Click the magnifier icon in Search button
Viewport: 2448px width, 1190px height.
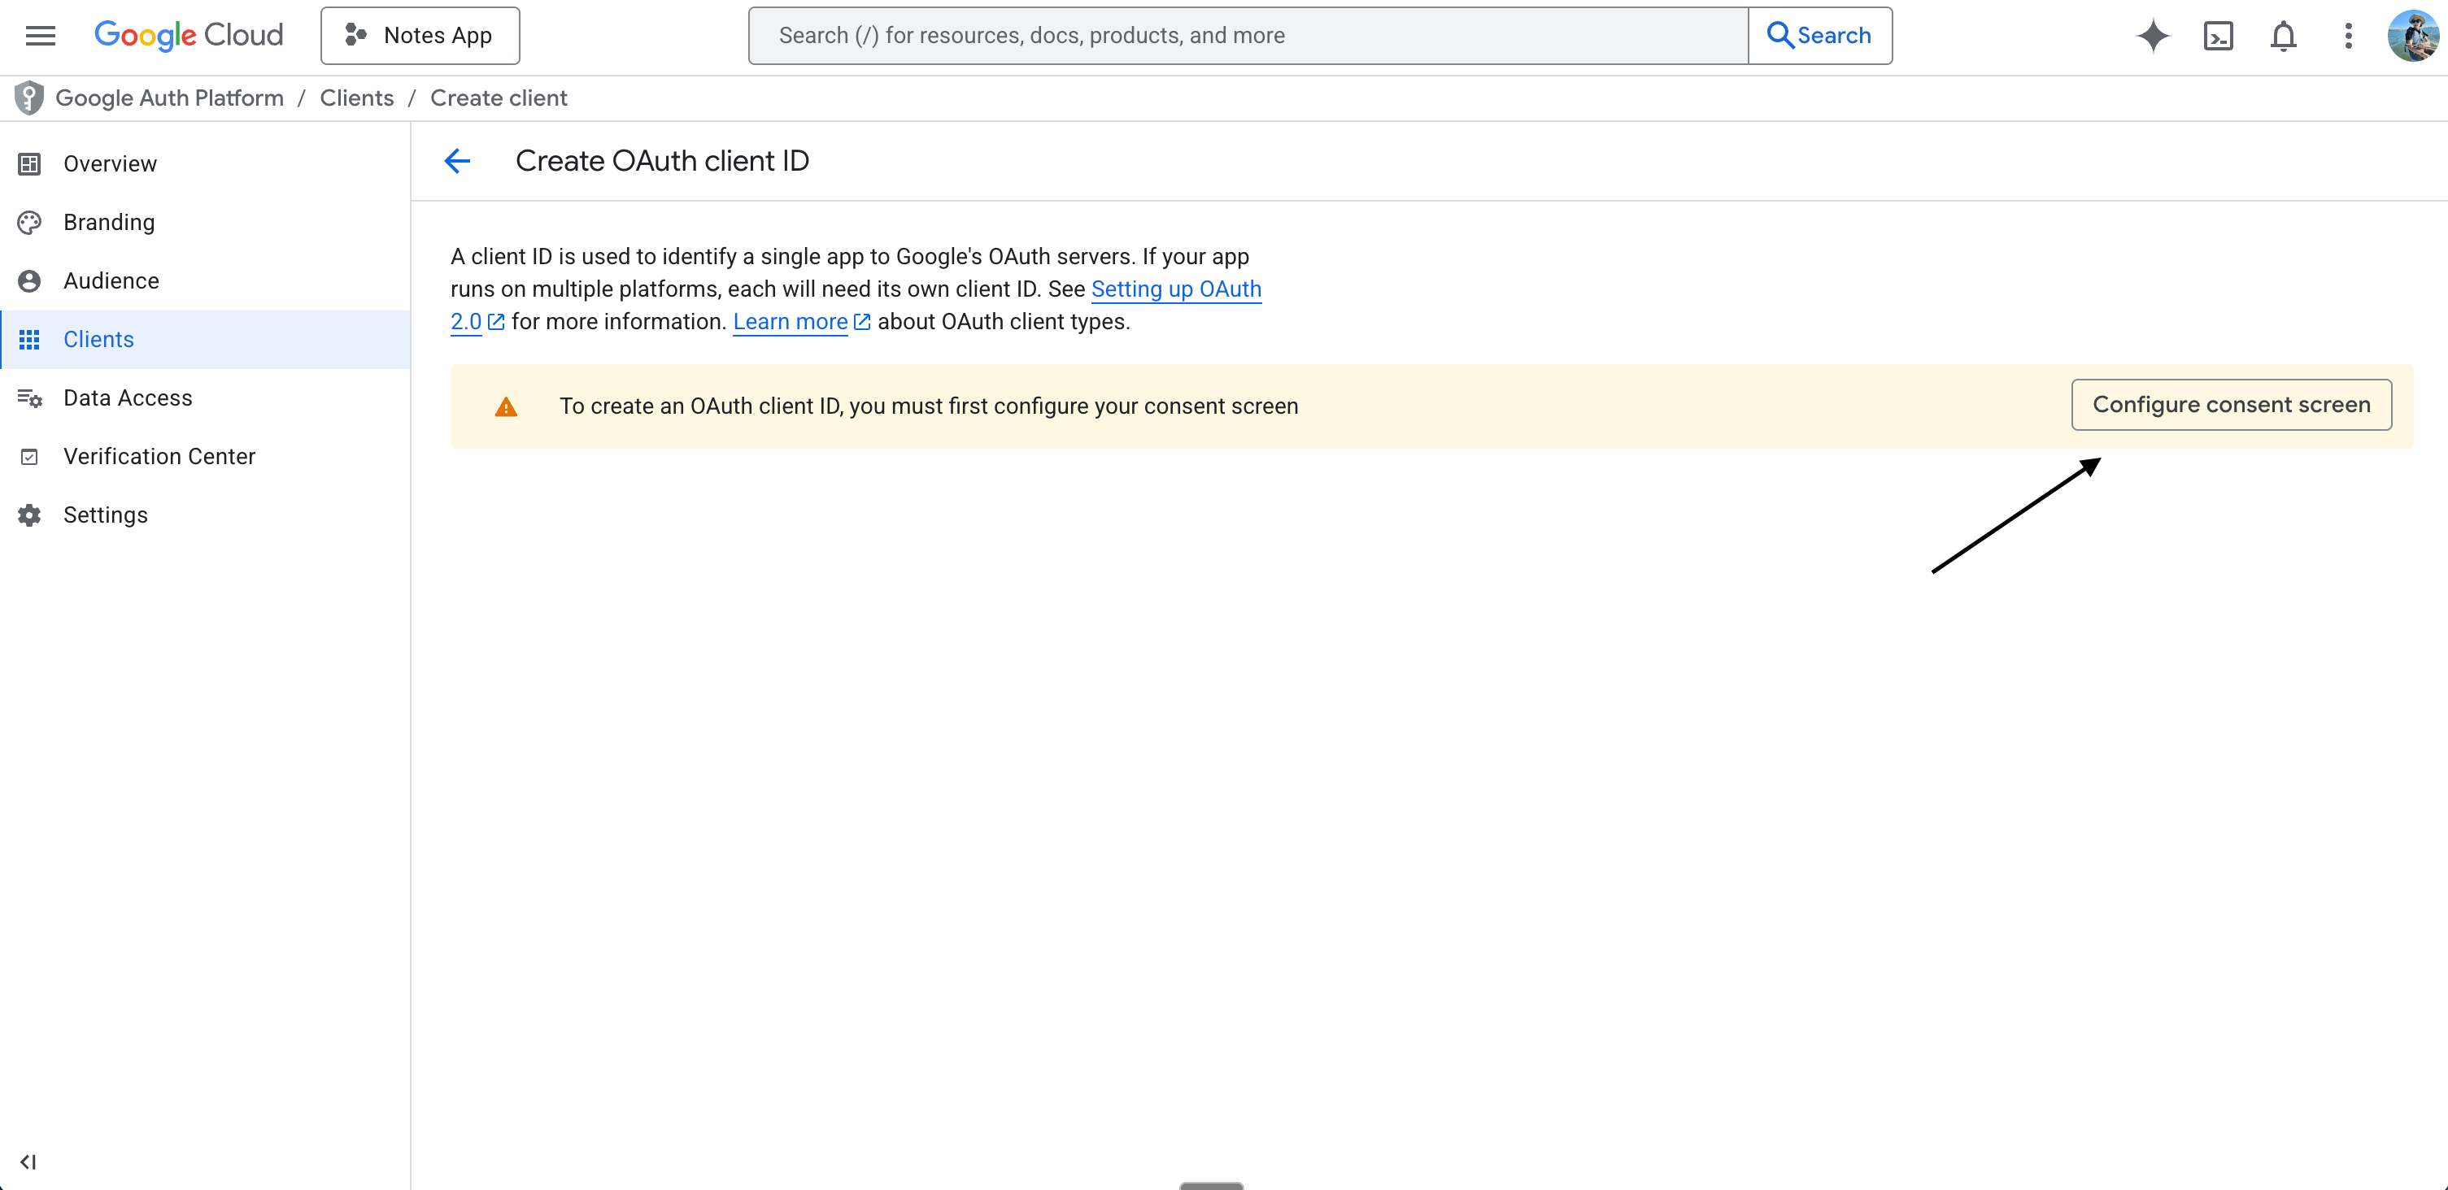pyautogui.click(x=1780, y=35)
